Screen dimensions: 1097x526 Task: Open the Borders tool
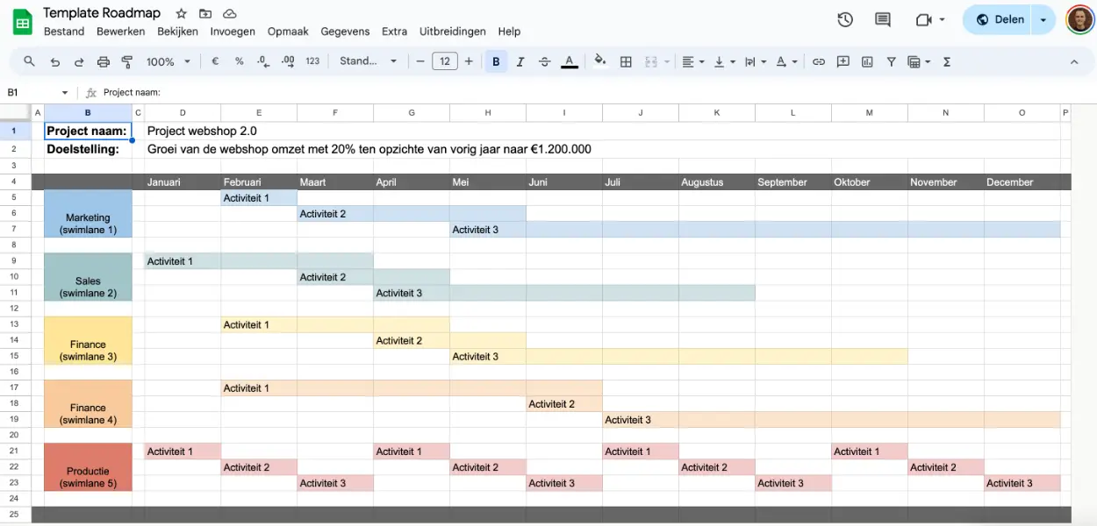[x=626, y=61]
